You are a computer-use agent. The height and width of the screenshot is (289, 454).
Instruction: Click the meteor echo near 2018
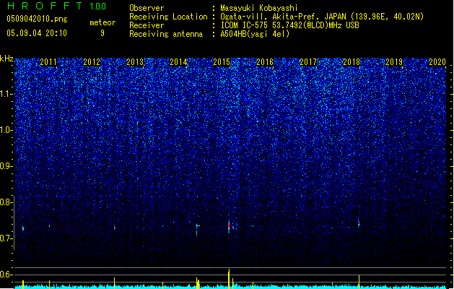point(359,223)
